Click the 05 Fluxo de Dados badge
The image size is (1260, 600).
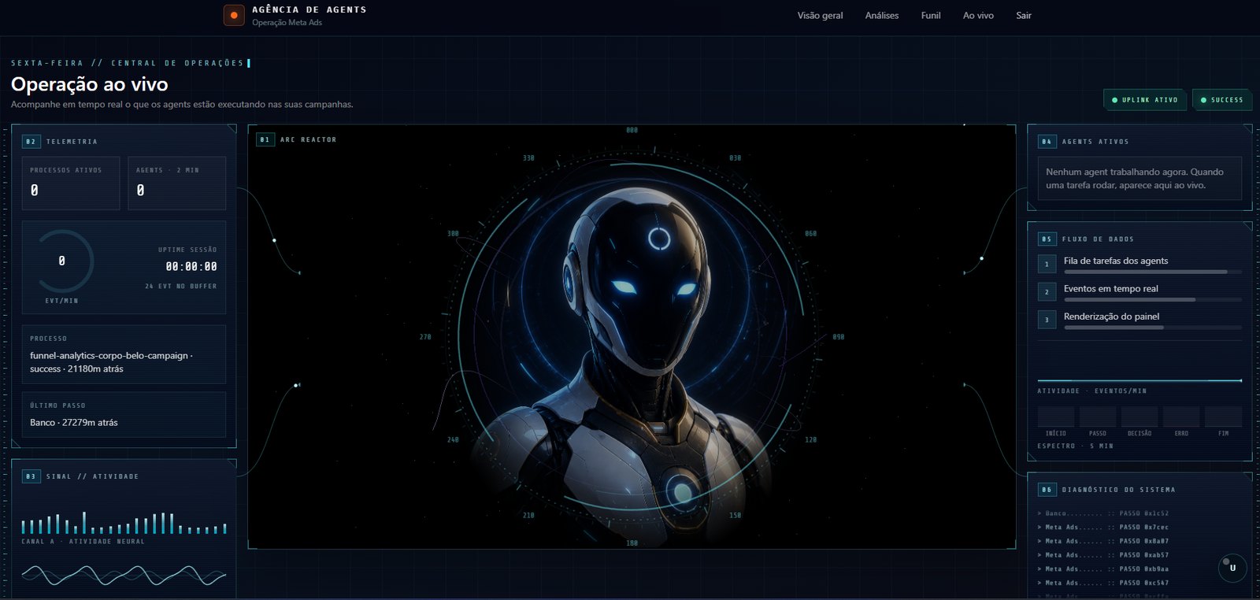click(1047, 239)
